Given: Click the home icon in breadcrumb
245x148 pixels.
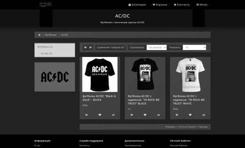Looking at the screenshot, I should pyautogui.click(x=39, y=35).
